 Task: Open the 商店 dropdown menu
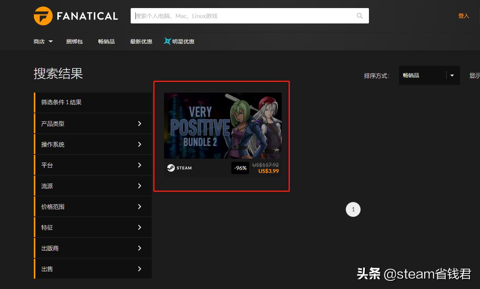tap(42, 41)
